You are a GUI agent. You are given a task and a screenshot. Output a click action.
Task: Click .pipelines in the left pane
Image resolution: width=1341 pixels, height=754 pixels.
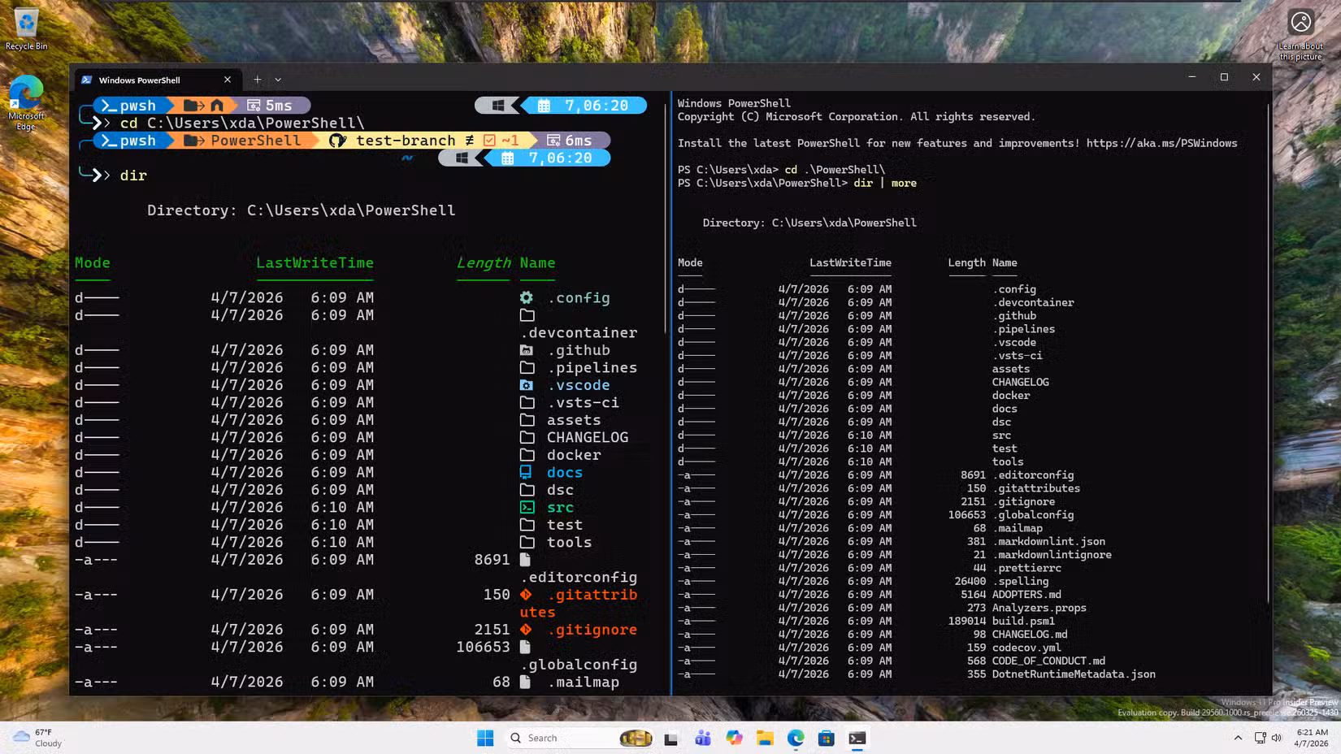click(x=592, y=367)
